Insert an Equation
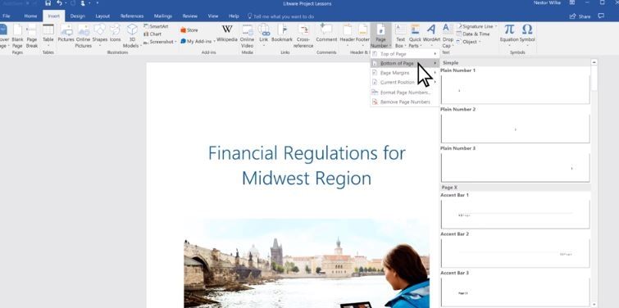 509,34
